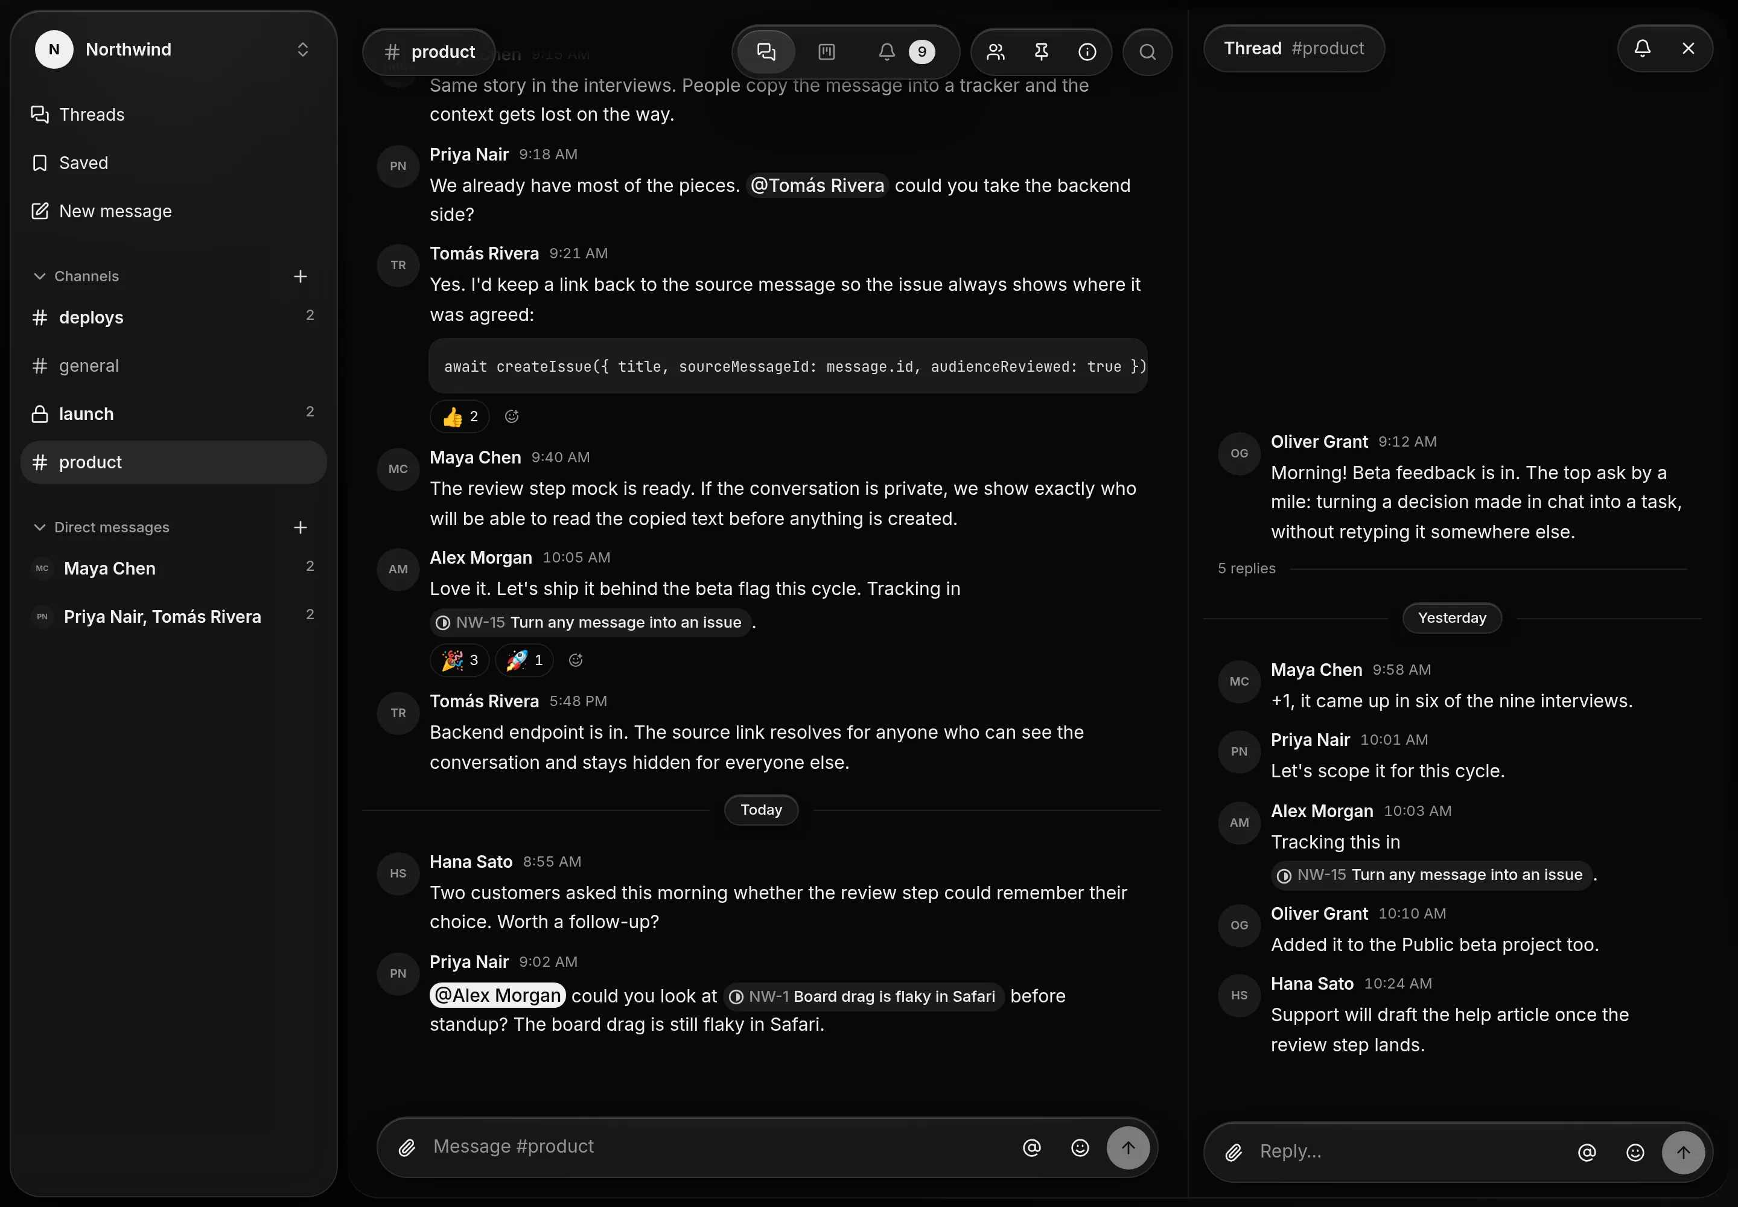Click the #product channel title in header
Viewport: 1738px width, 1207px height.
[429, 51]
